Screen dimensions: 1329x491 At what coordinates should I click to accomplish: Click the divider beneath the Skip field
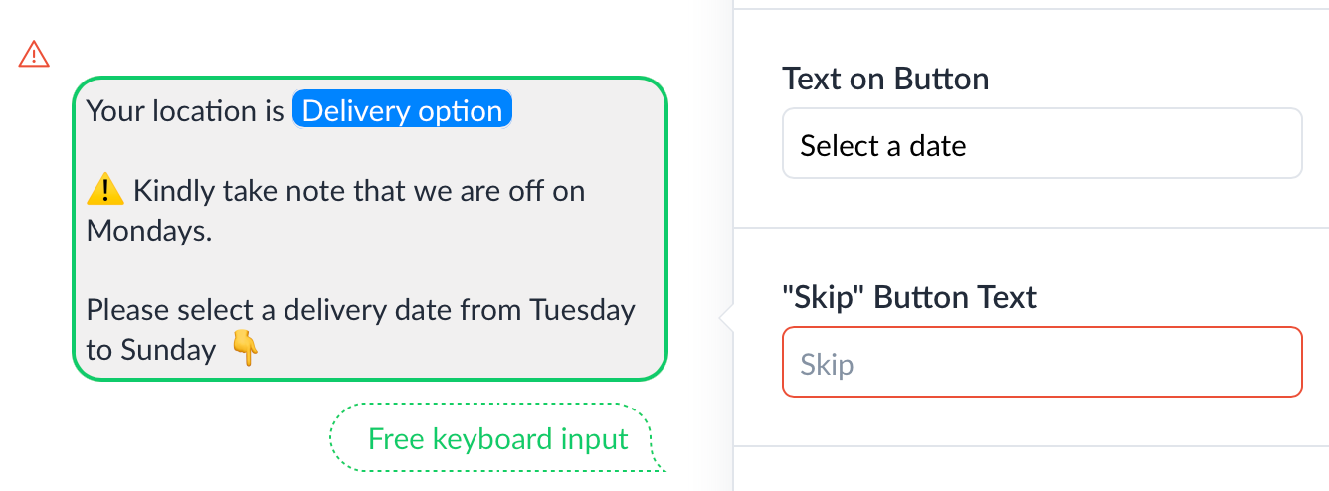1031,446
